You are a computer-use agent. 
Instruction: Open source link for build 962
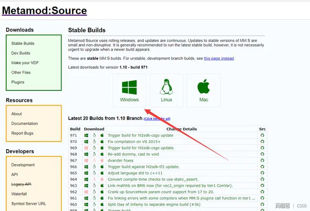tap(262, 192)
